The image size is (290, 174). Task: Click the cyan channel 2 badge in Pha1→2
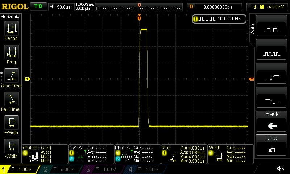(118, 159)
